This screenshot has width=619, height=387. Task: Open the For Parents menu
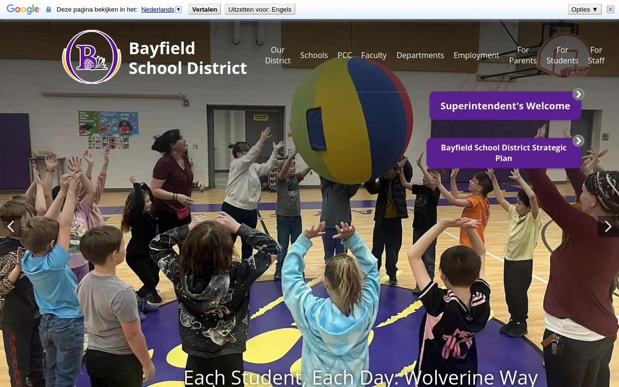(x=523, y=55)
